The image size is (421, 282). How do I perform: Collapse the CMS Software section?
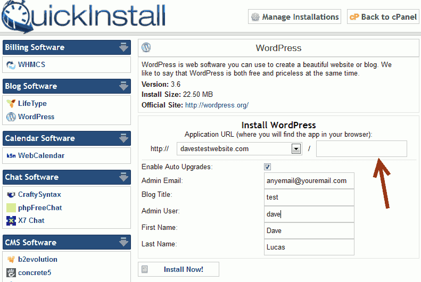pyautogui.click(x=123, y=242)
